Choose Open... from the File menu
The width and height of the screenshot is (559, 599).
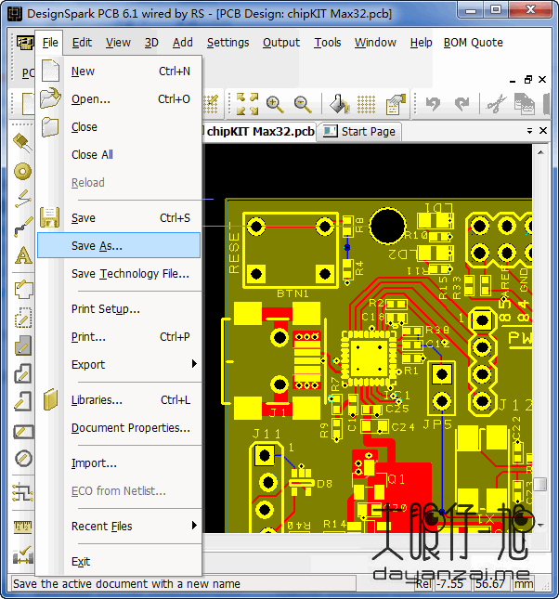[x=119, y=99]
